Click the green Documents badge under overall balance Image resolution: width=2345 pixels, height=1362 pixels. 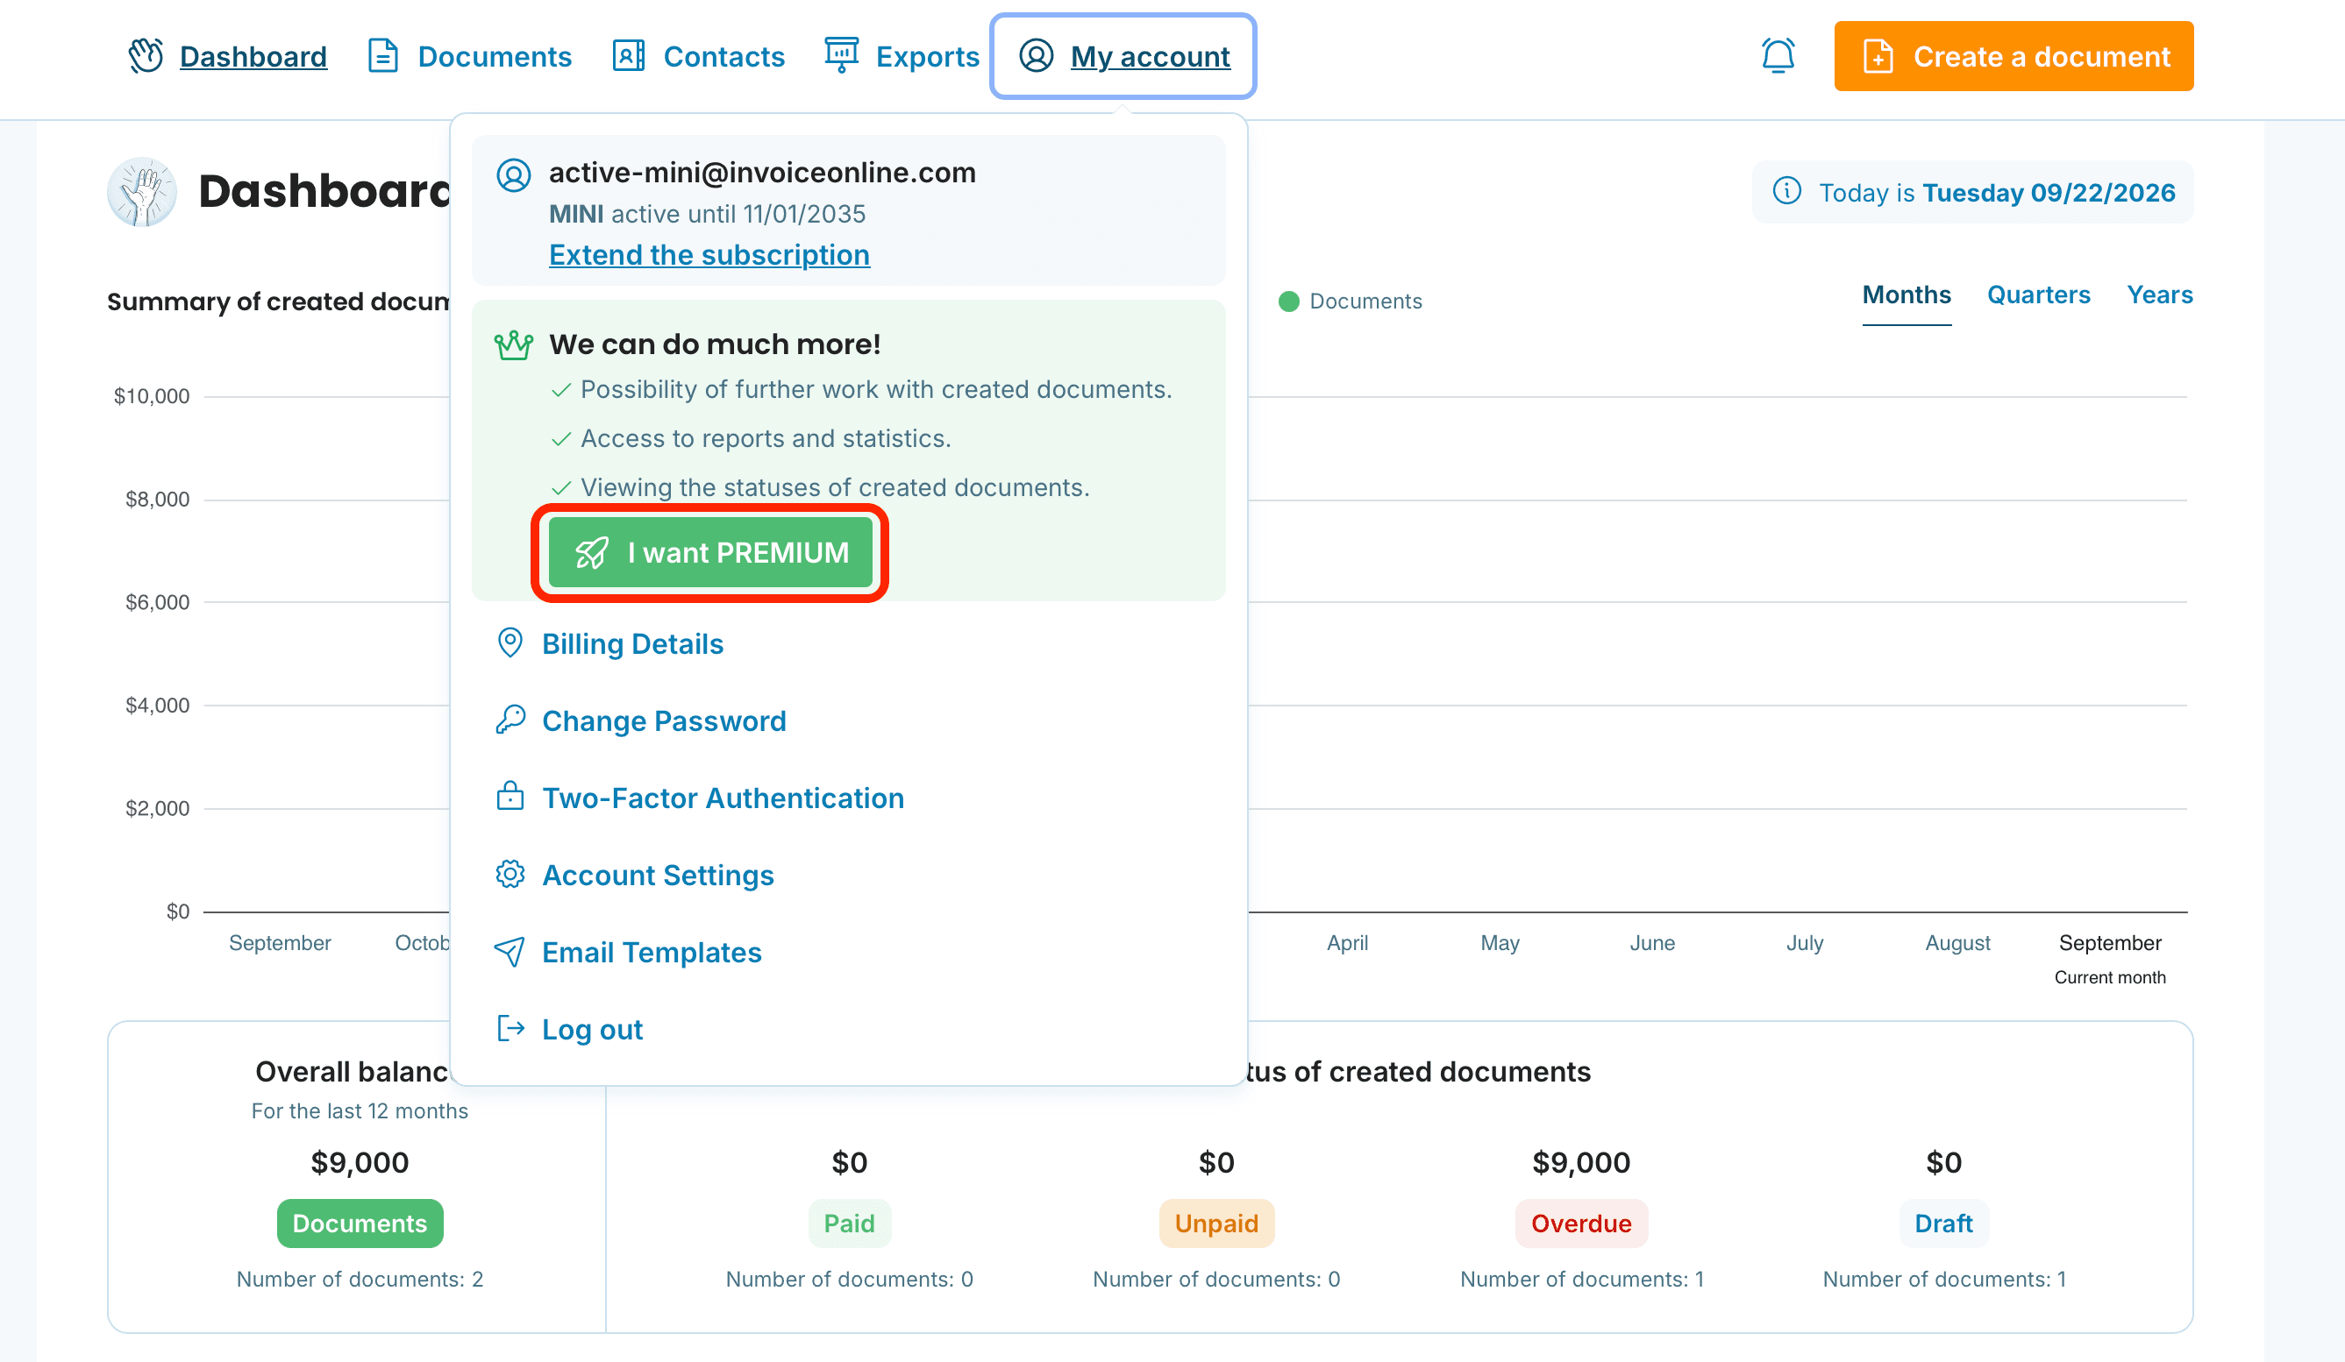[360, 1223]
